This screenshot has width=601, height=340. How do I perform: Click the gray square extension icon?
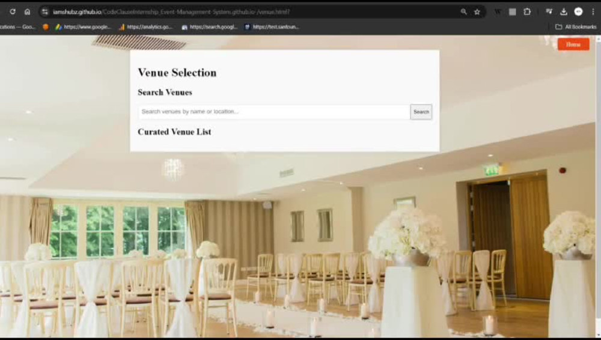[513, 12]
